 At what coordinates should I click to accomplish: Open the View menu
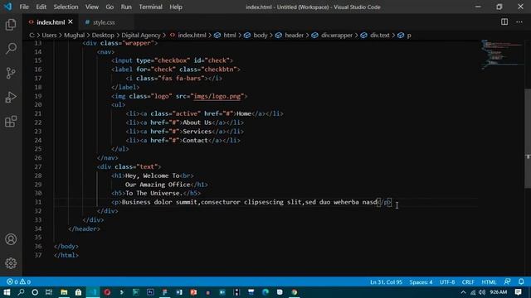(92, 7)
